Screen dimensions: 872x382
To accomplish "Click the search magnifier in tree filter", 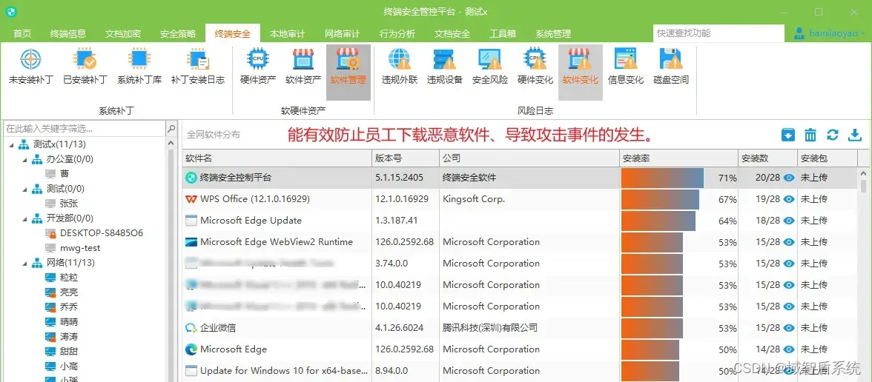I will tap(171, 129).
